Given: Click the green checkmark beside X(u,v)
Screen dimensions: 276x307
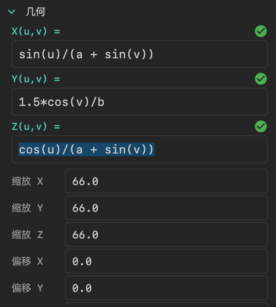Looking at the screenshot, I should pos(260,31).
